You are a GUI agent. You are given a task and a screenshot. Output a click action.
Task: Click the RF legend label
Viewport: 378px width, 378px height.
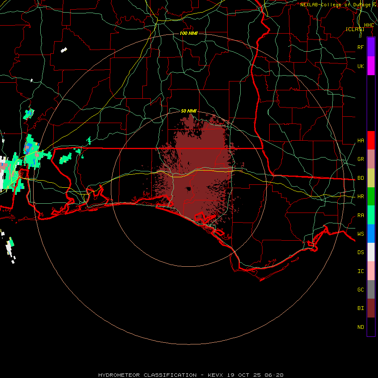[x=360, y=47]
